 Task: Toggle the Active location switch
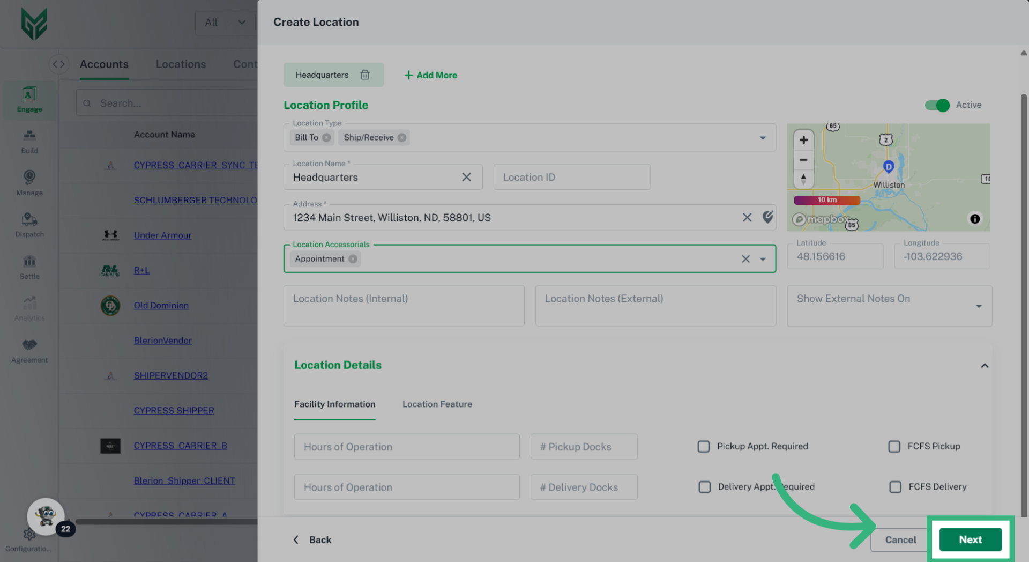pyautogui.click(x=937, y=105)
